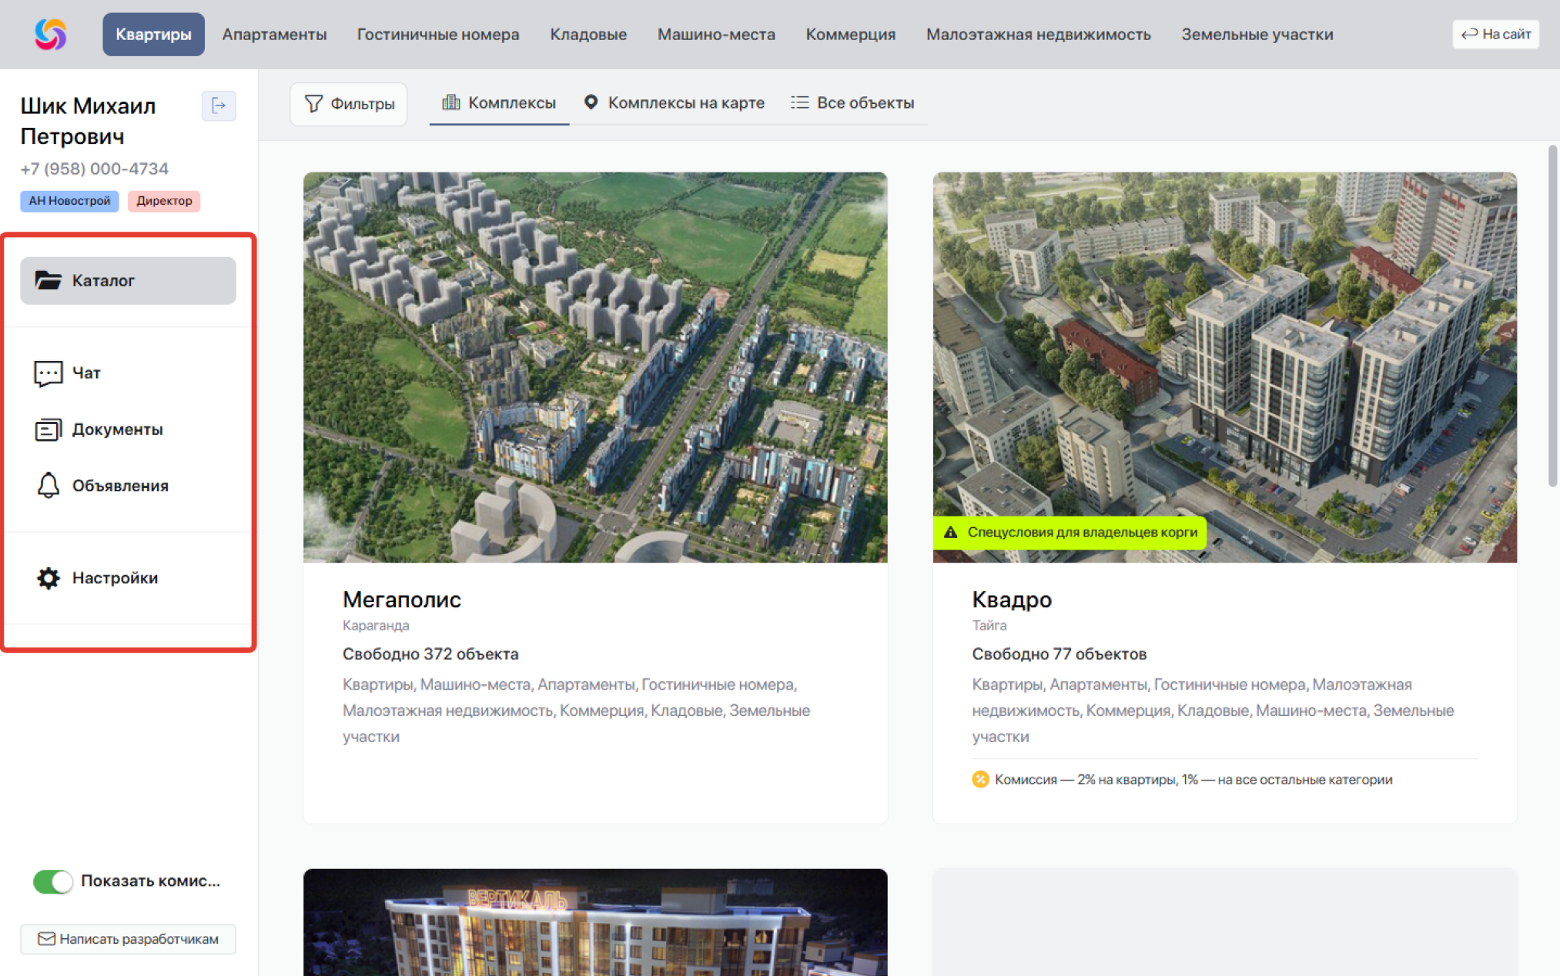Image resolution: width=1560 pixels, height=976 pixels.
Task: Click the Documents sidebar icon
Action: coord(48,430)
